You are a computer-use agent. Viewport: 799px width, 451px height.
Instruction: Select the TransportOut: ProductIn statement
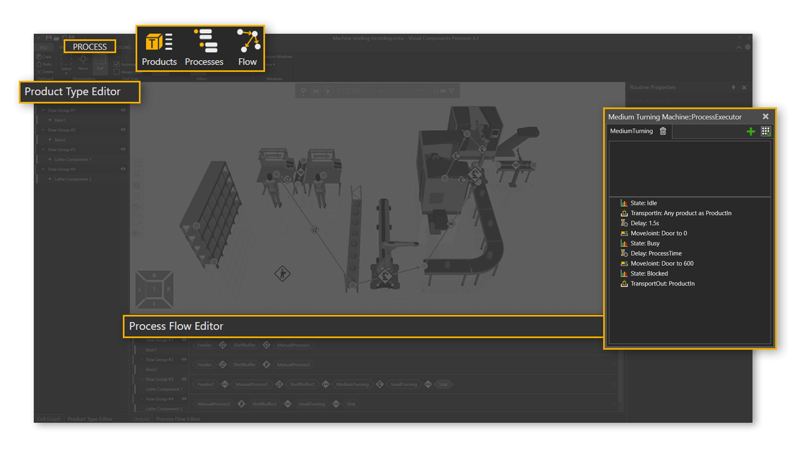click(x=662, y=283)
